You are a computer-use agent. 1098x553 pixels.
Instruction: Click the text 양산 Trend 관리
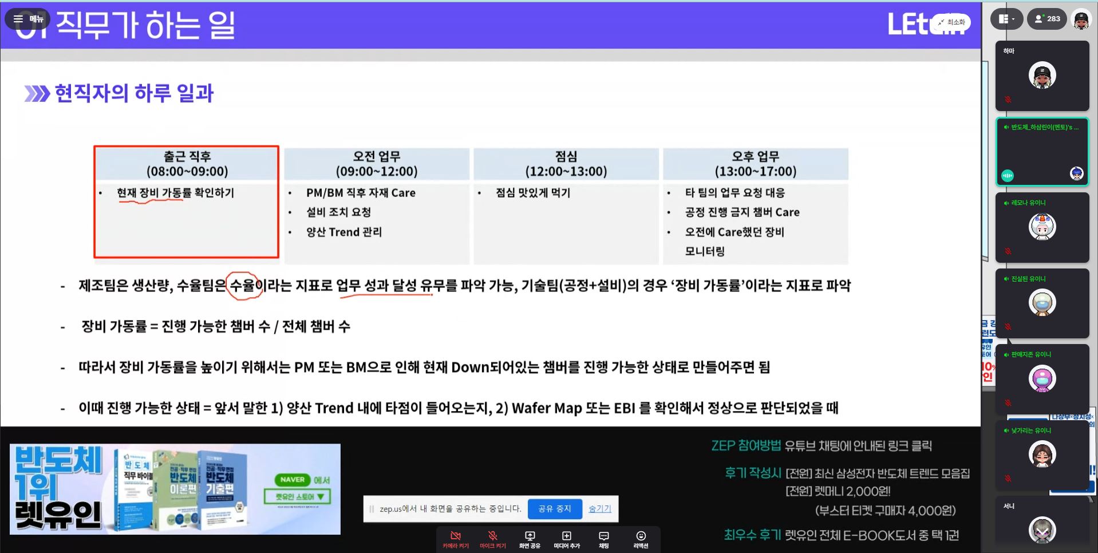(x=343, y=232)
